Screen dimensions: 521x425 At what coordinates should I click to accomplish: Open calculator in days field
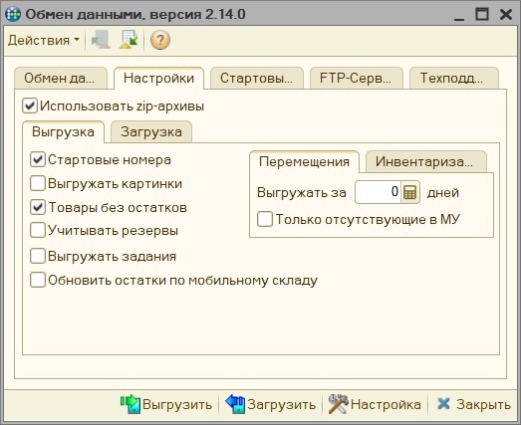(x=410, y=192)
